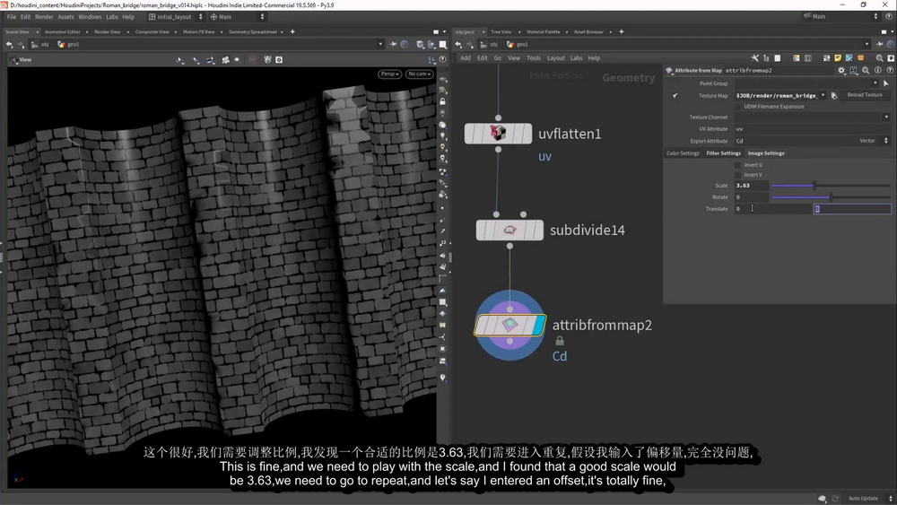Click the network box orange icon
This screenshot has height=505, width=897.
coord(860,57)
